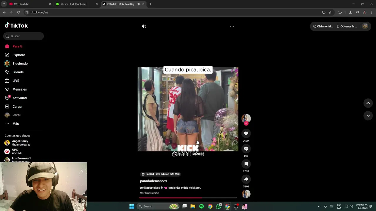
Task: Click the playing video to pause
Action: [188, 109]
